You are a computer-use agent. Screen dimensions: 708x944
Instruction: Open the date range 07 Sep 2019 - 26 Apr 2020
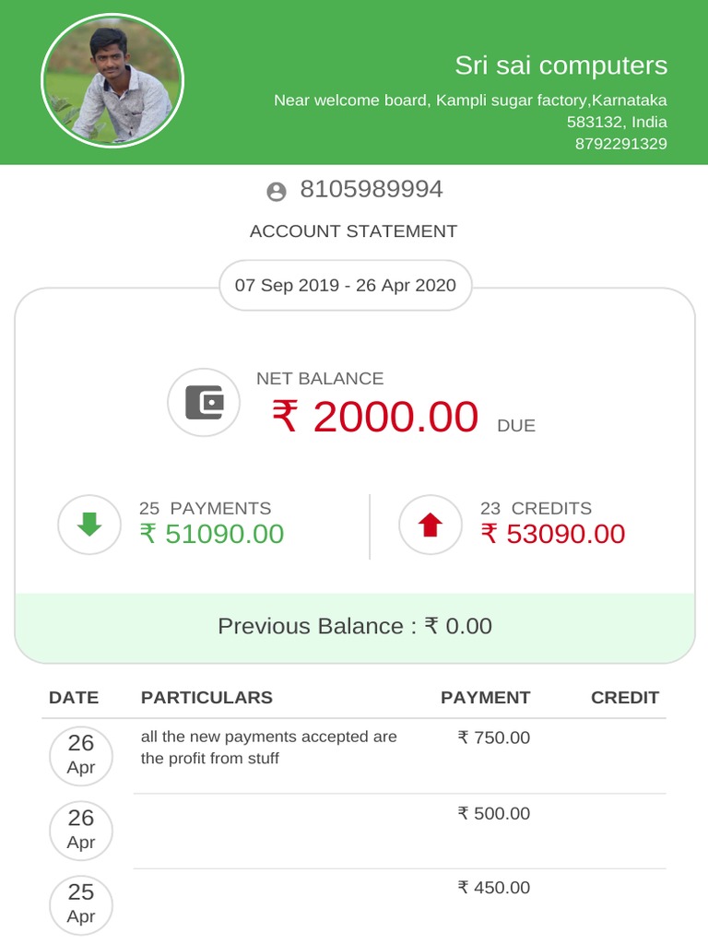click(x=346, y=285)
